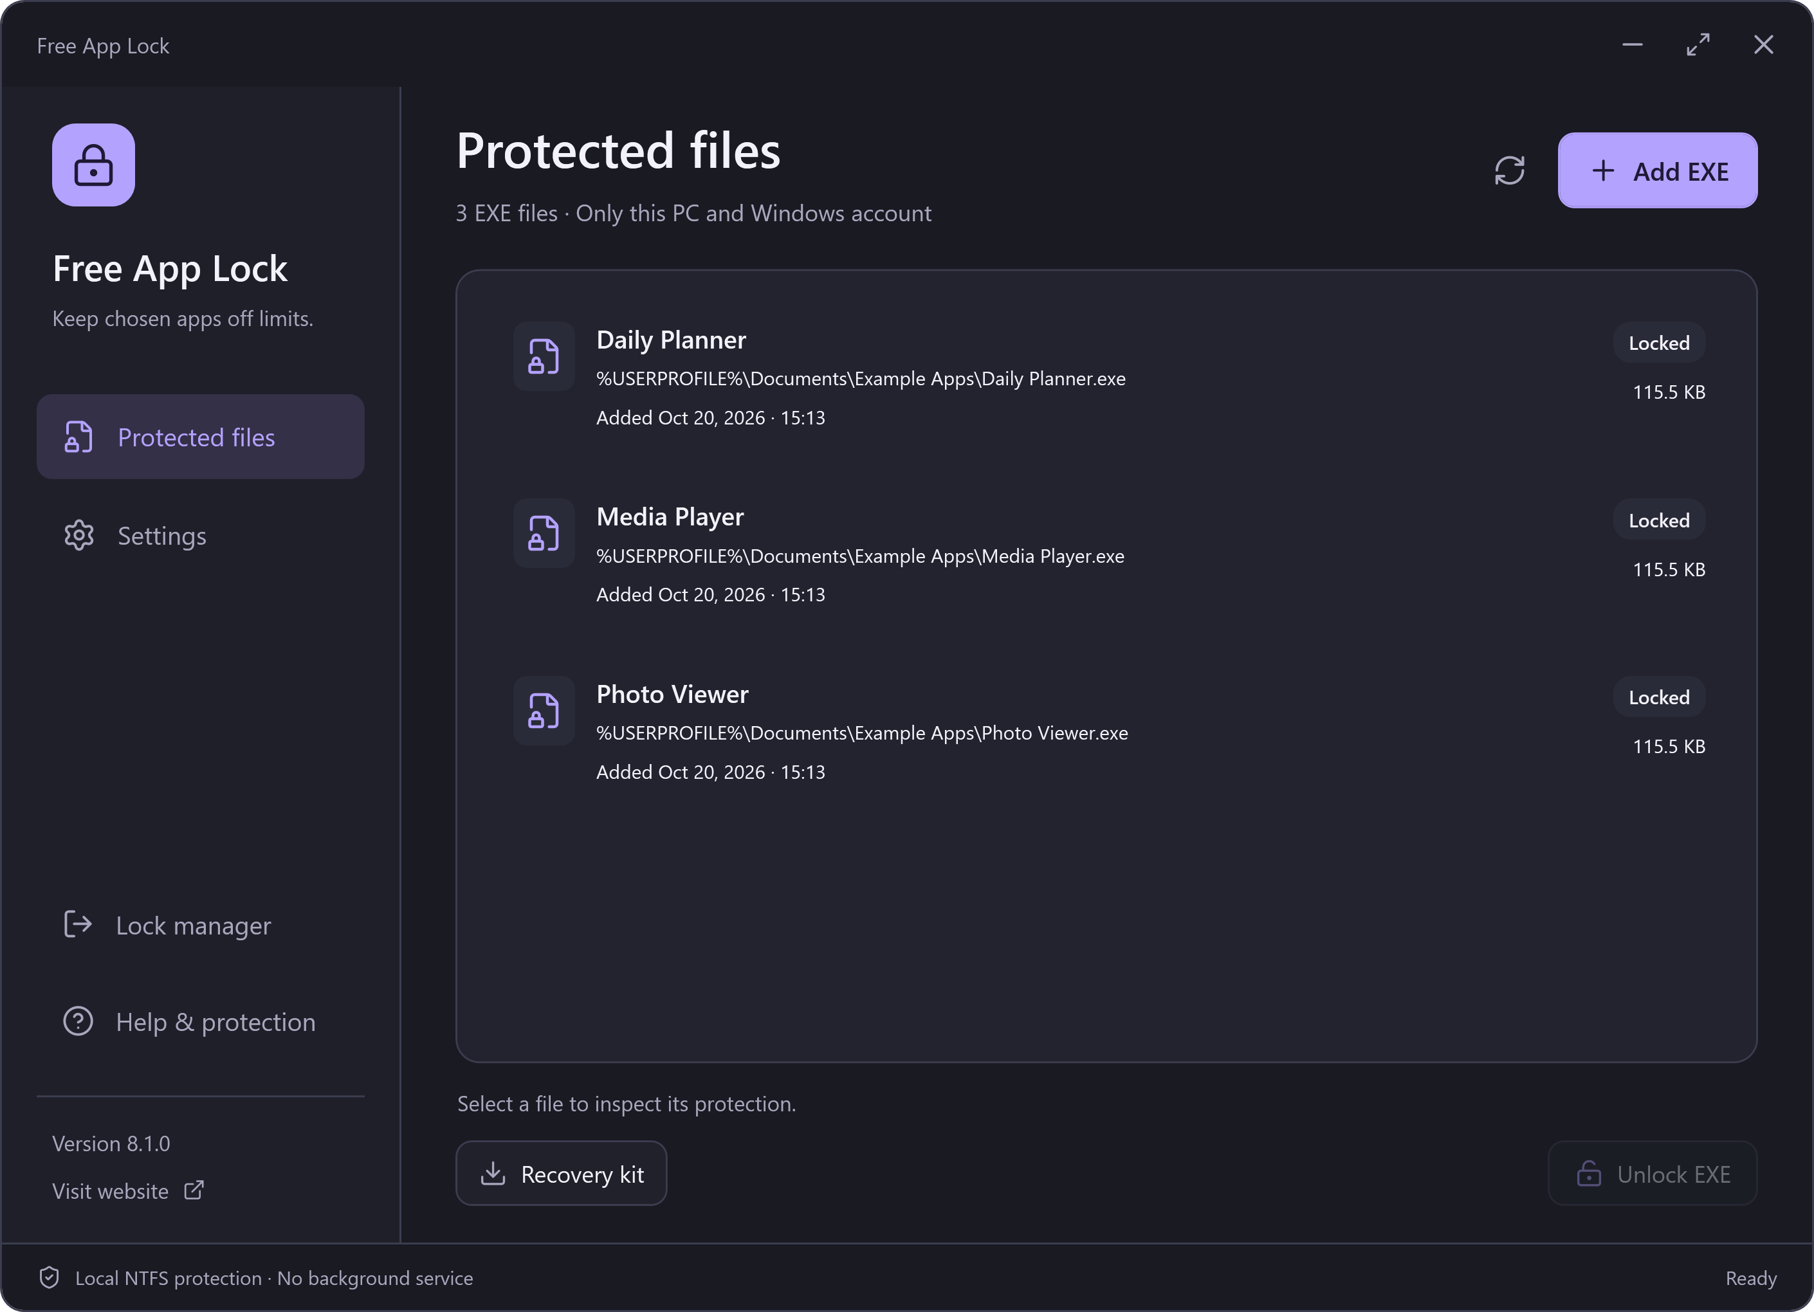The image size is (1814, 1312).
Task: Open the Settings page
Action: click(x=201, y=535)
